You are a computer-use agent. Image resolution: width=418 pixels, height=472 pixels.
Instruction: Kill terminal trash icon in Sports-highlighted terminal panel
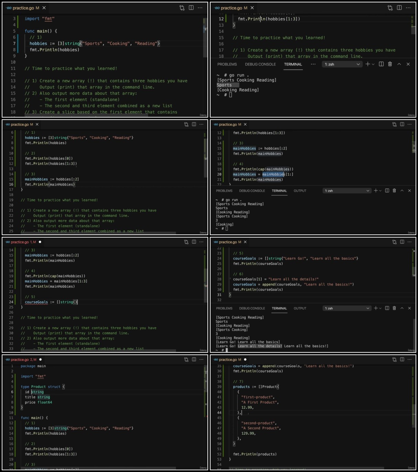[x=390, y=64]
